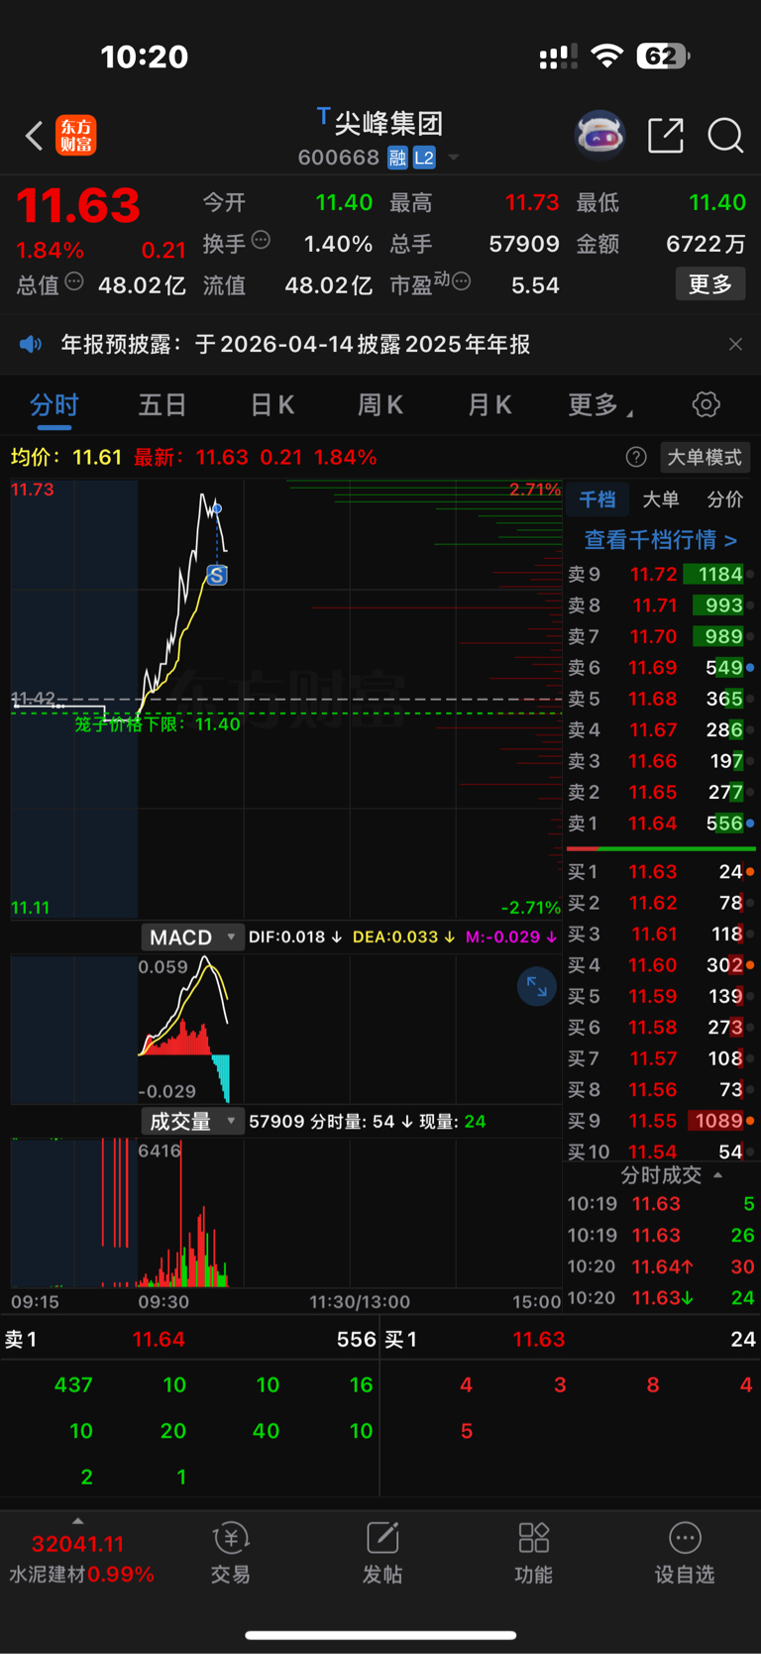Switch to 分时 chart tab

[54, 405]
